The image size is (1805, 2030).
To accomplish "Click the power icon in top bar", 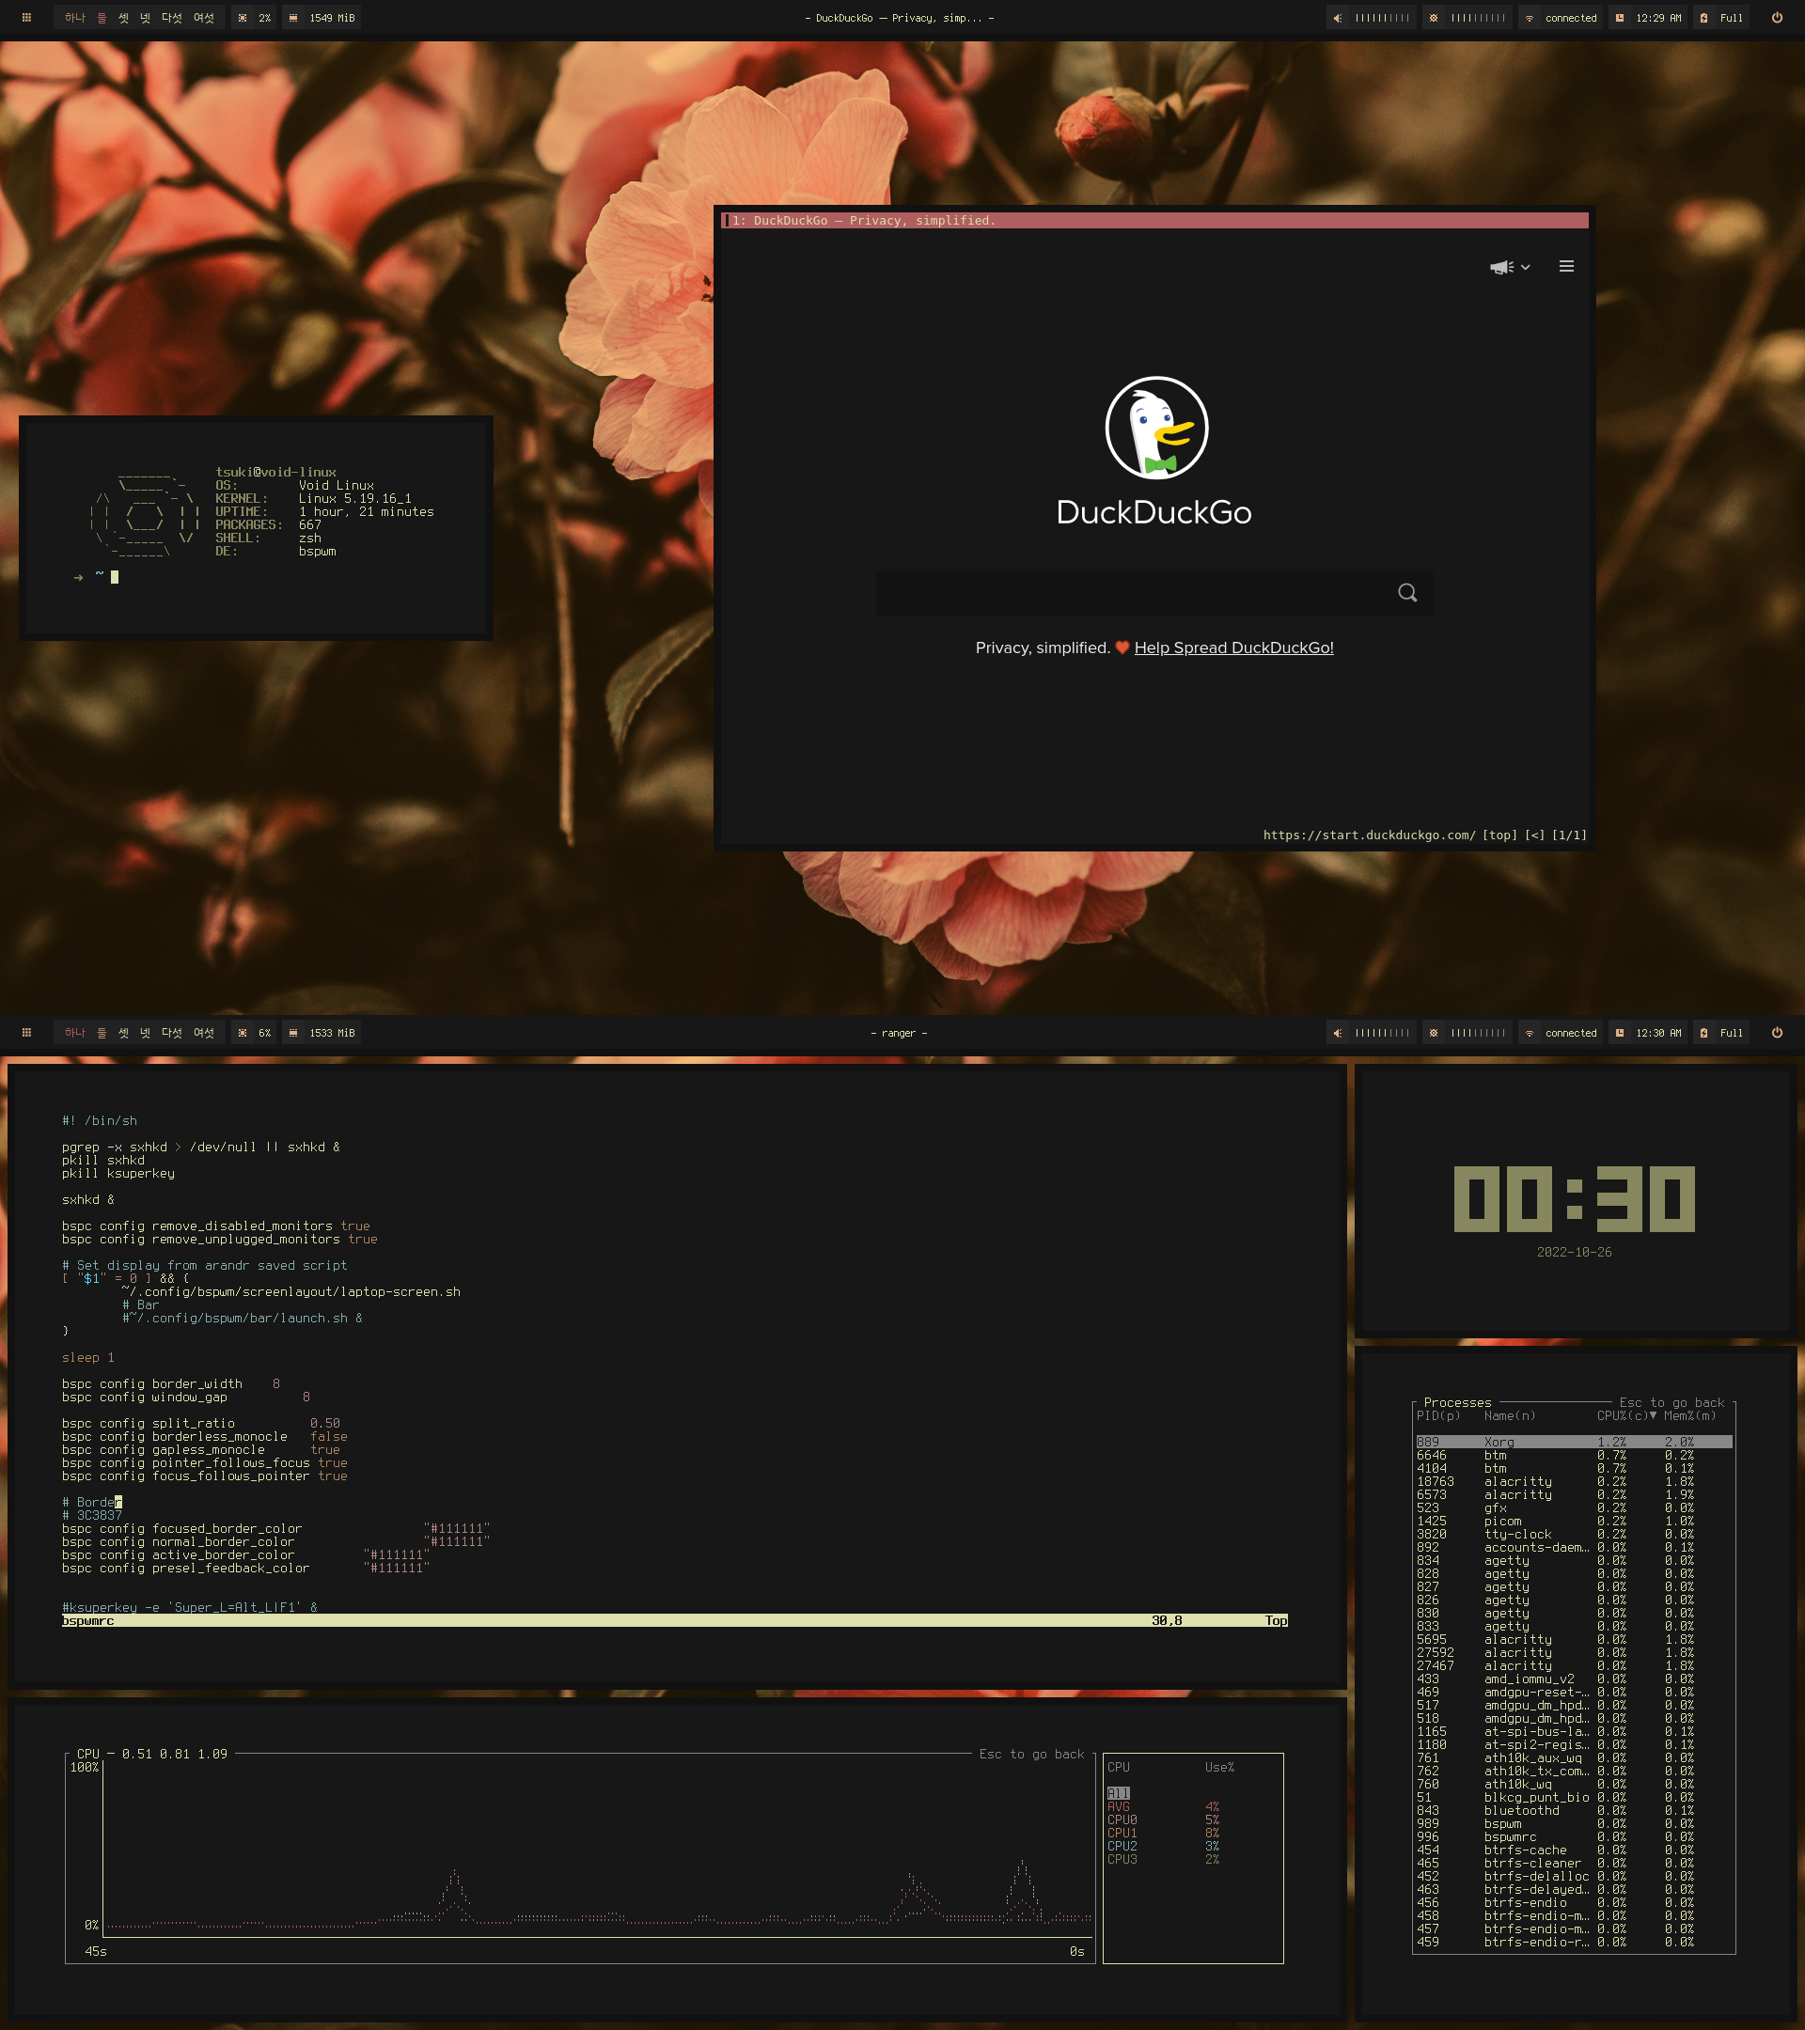I will click(x=1776, y=18).
